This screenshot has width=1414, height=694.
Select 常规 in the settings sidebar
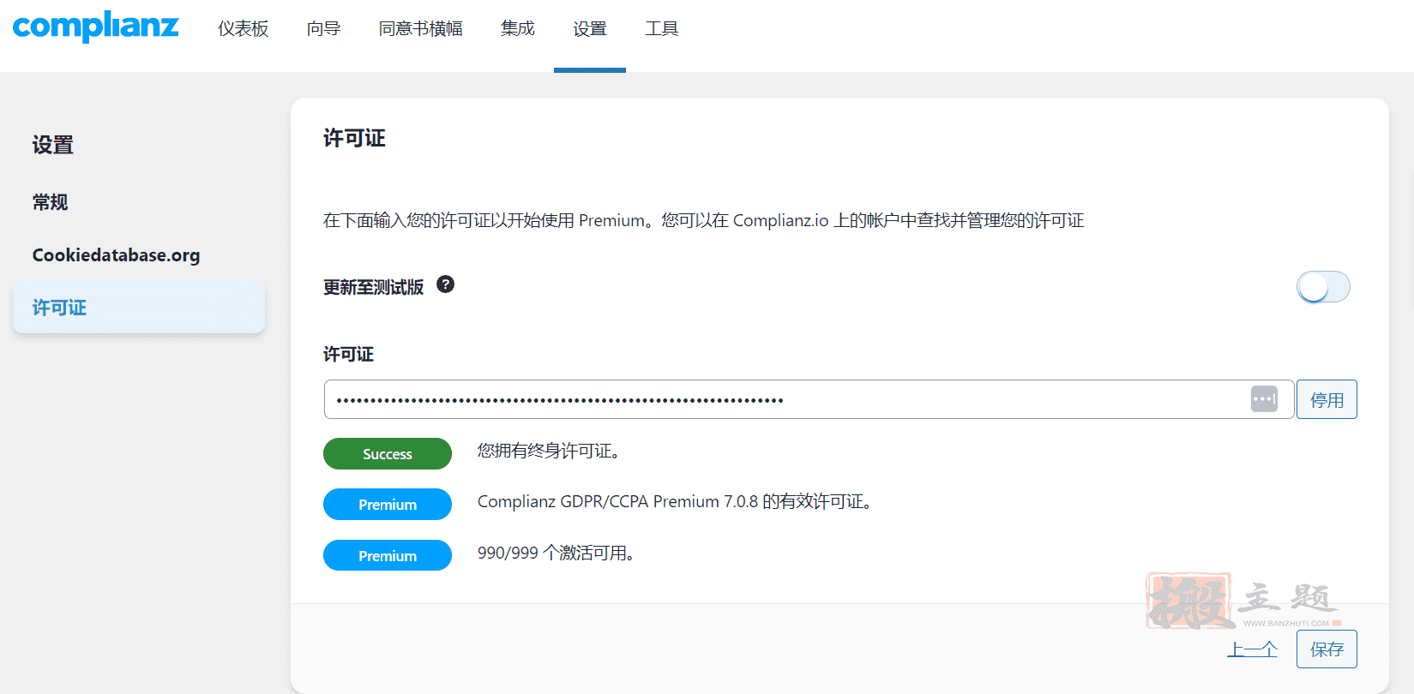pos(50,202)
